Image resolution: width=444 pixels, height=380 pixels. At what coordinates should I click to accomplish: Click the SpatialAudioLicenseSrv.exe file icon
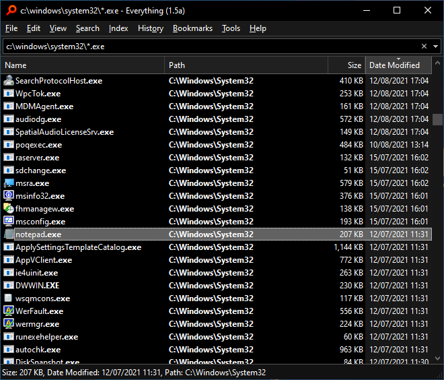point(9,132)
